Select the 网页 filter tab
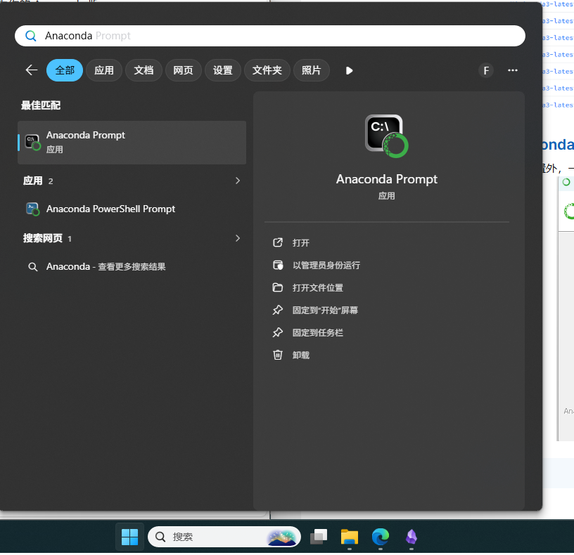Image resolution: width=574 pixels, height=555 pixels. (x=183, y=70)
